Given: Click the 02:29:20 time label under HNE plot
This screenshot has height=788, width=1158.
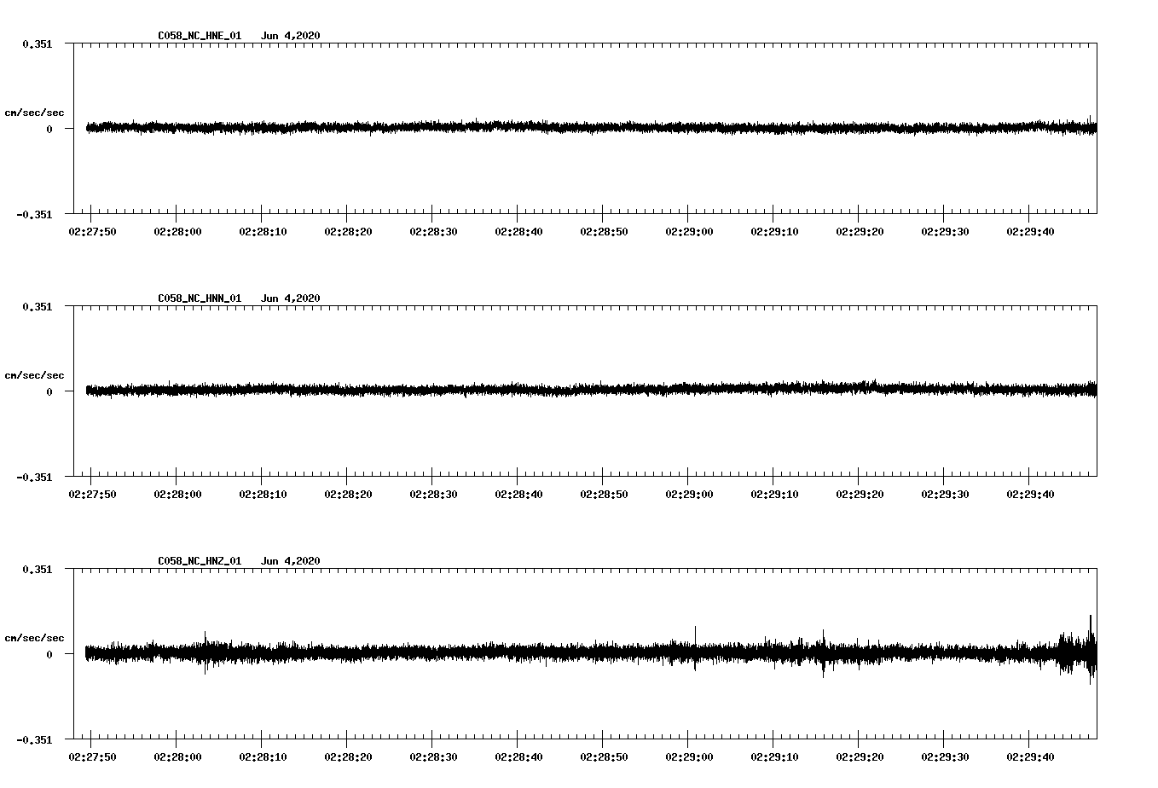Looking at the screenshot, I should point(860,232).
